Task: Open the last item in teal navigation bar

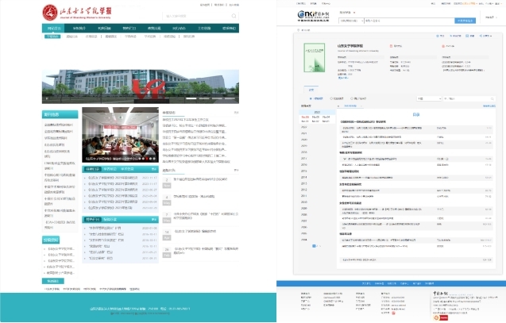Action: point(230,29)
